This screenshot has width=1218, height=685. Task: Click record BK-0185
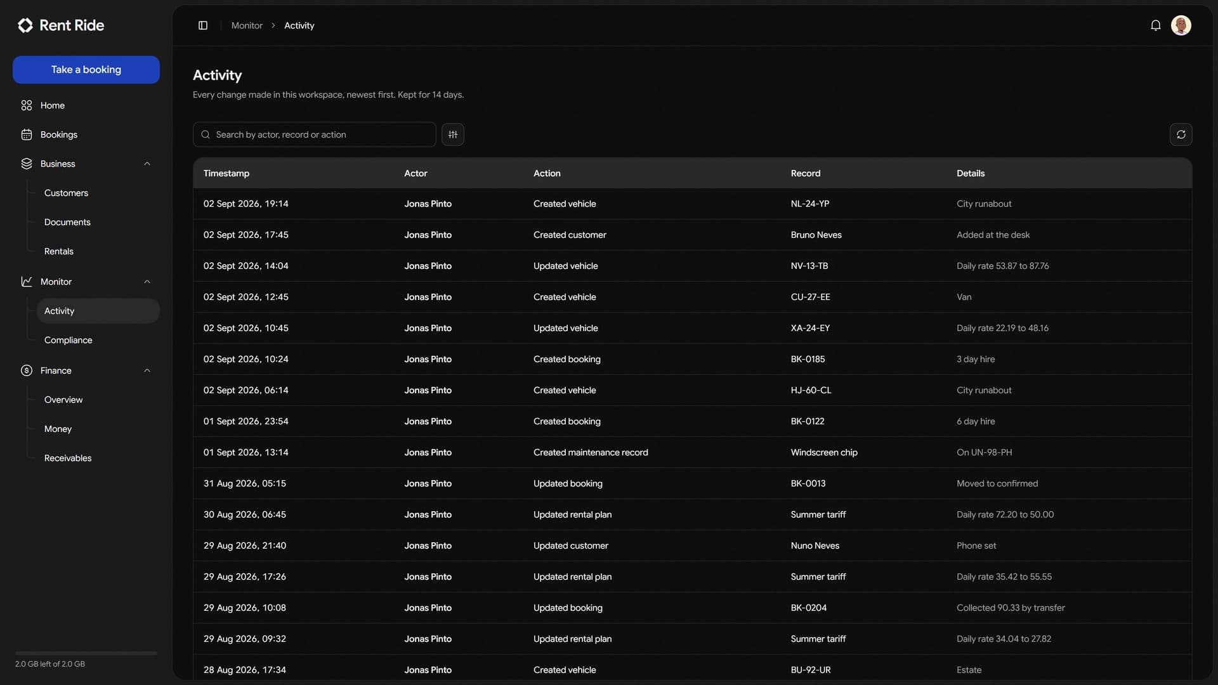pos(808,359)
